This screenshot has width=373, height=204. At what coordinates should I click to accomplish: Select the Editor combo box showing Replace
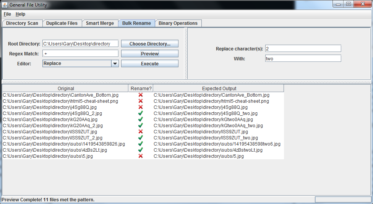pyautogui.click(x=76, y=63)
